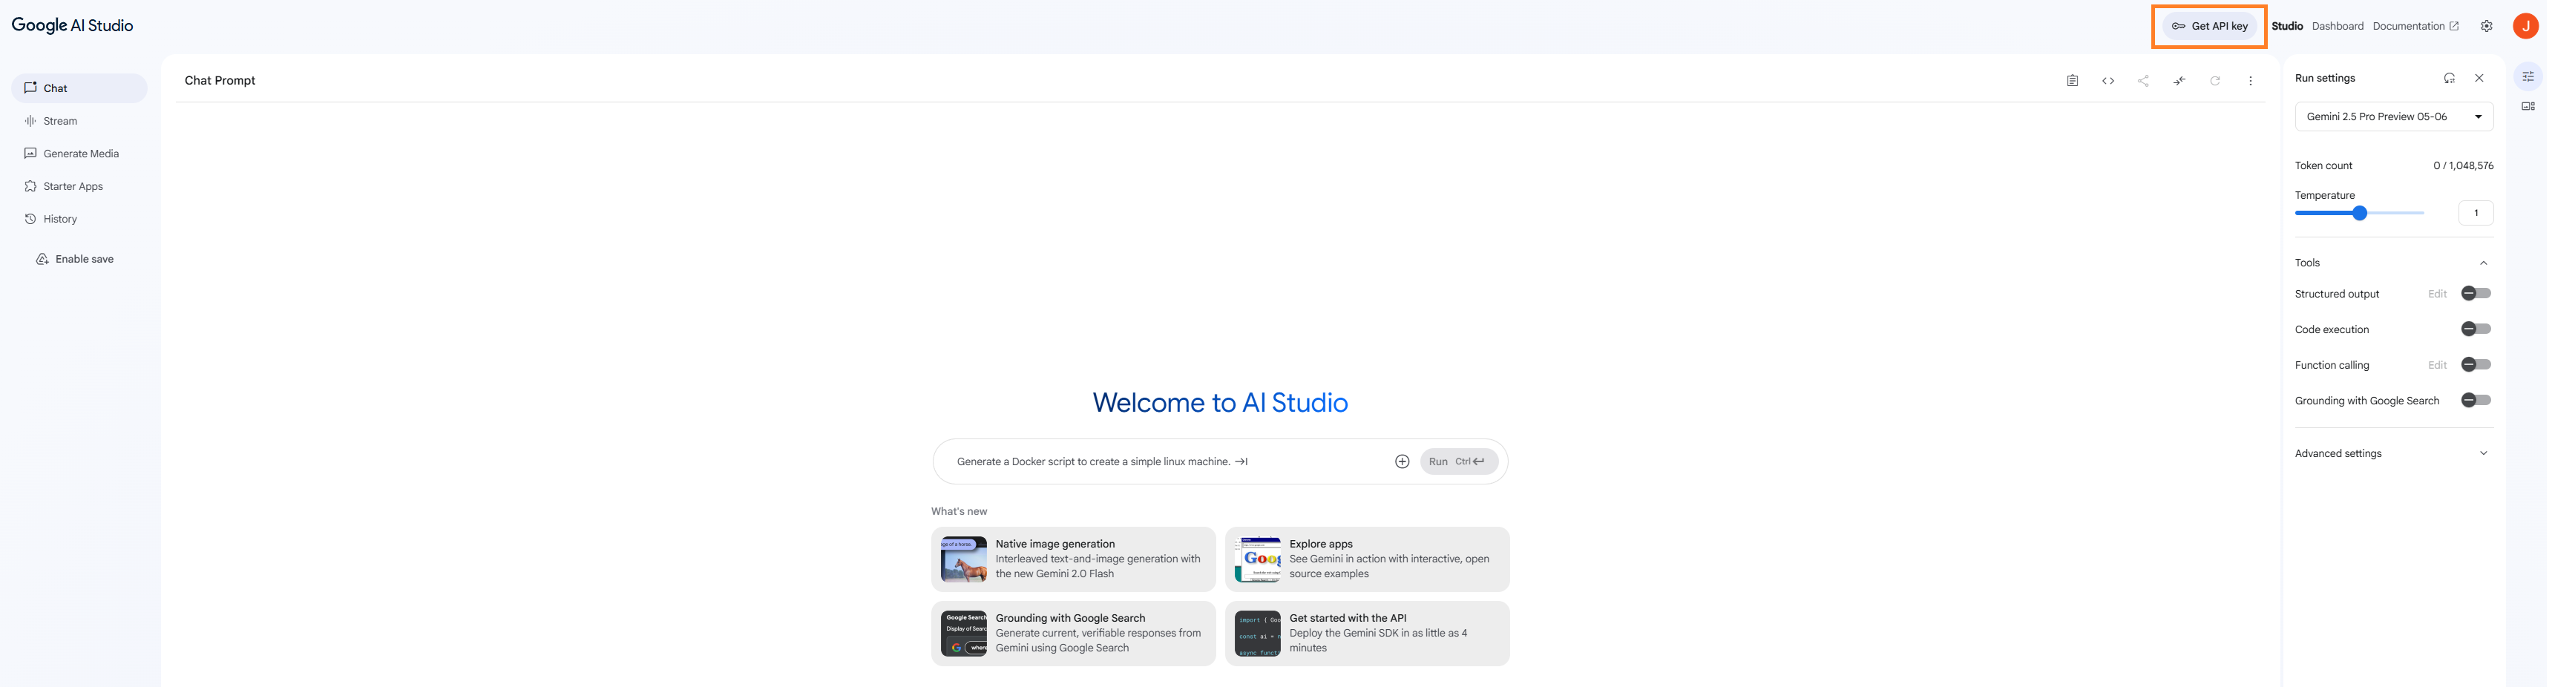Open Grounding with Google Search card

pyautogui.click(x=1072, y=634)
